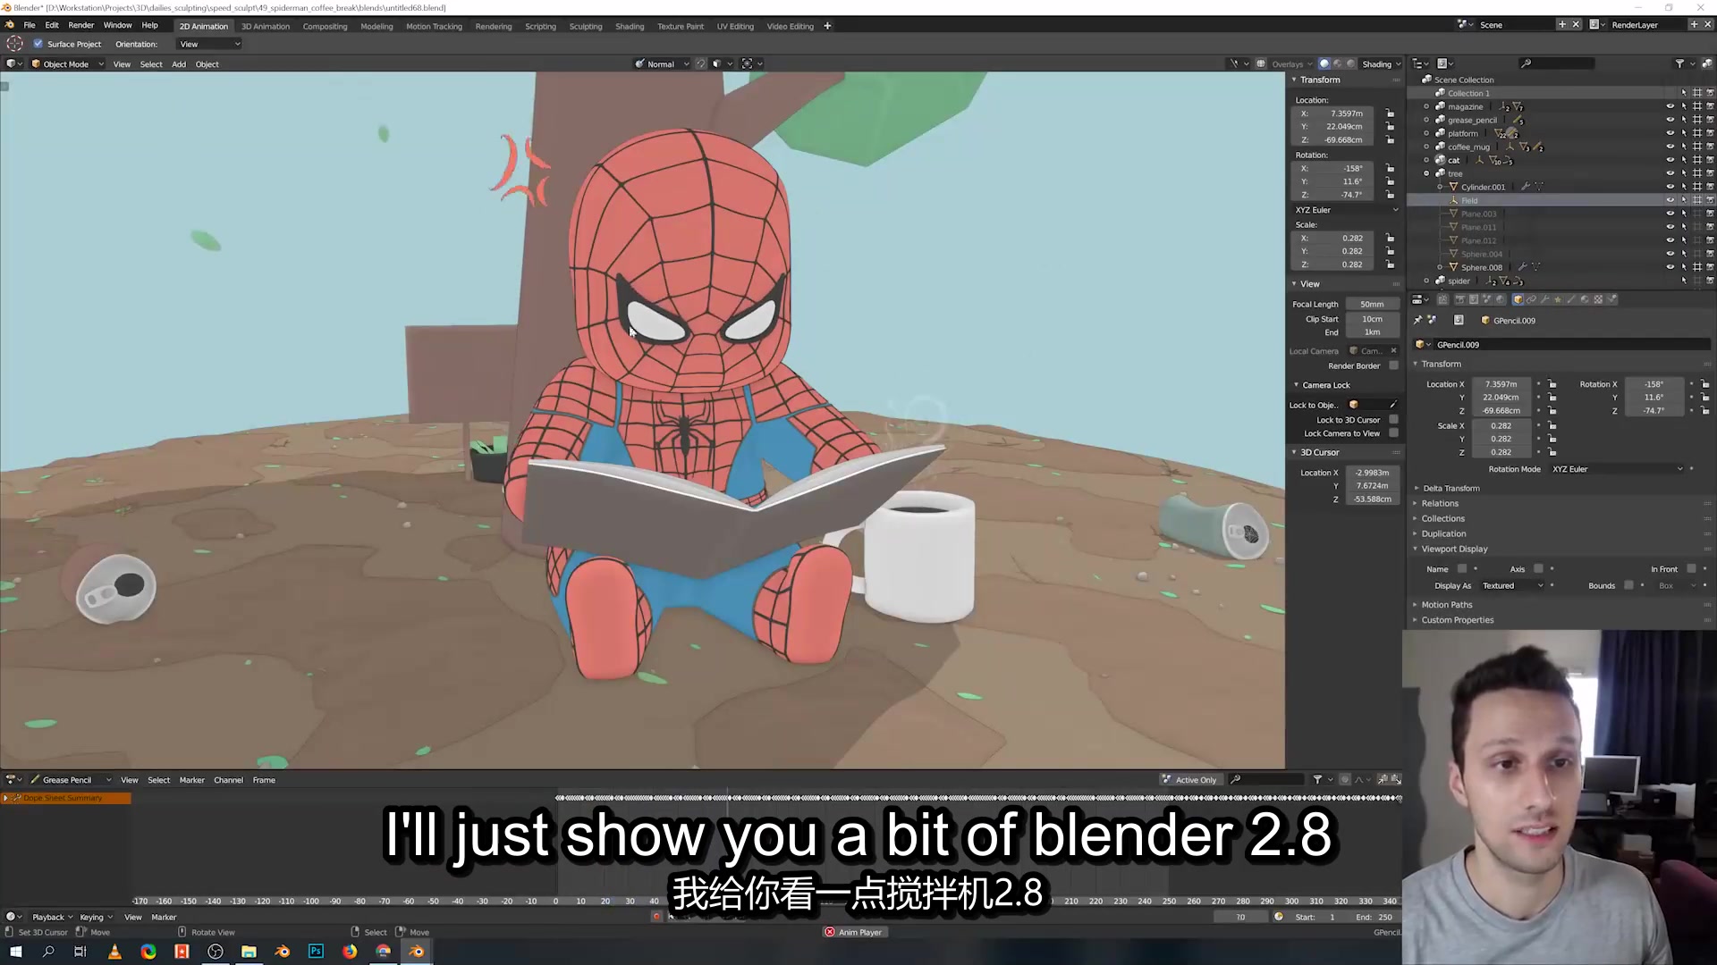Open the Material properties tab sphere icon
Viewport: 1717px width, 965px height.
(1585, 299)
